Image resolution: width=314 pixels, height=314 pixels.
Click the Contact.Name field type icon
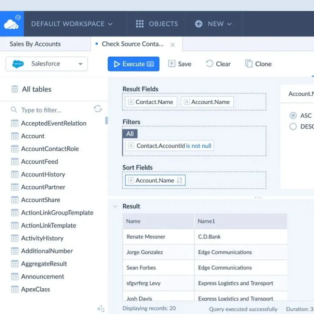point(131,102)
